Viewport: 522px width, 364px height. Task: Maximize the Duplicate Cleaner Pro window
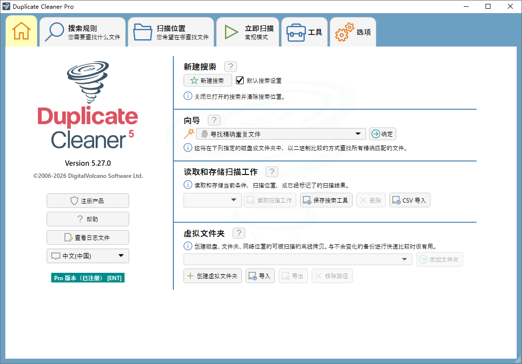point(488,6)
